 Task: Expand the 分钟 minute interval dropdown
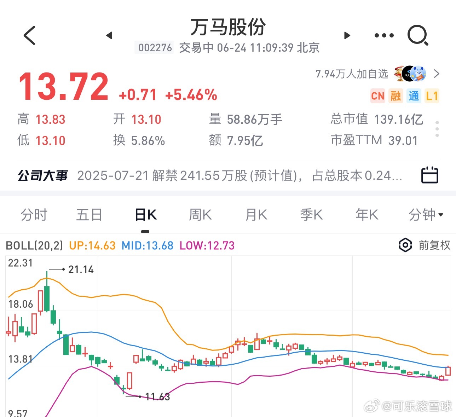tap(426, 215)
